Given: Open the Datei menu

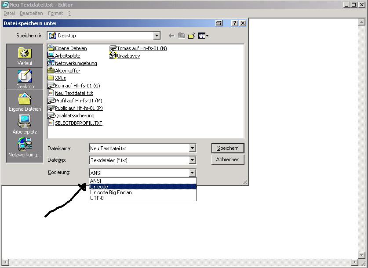Looking at the screenshot, I should 9,13.
